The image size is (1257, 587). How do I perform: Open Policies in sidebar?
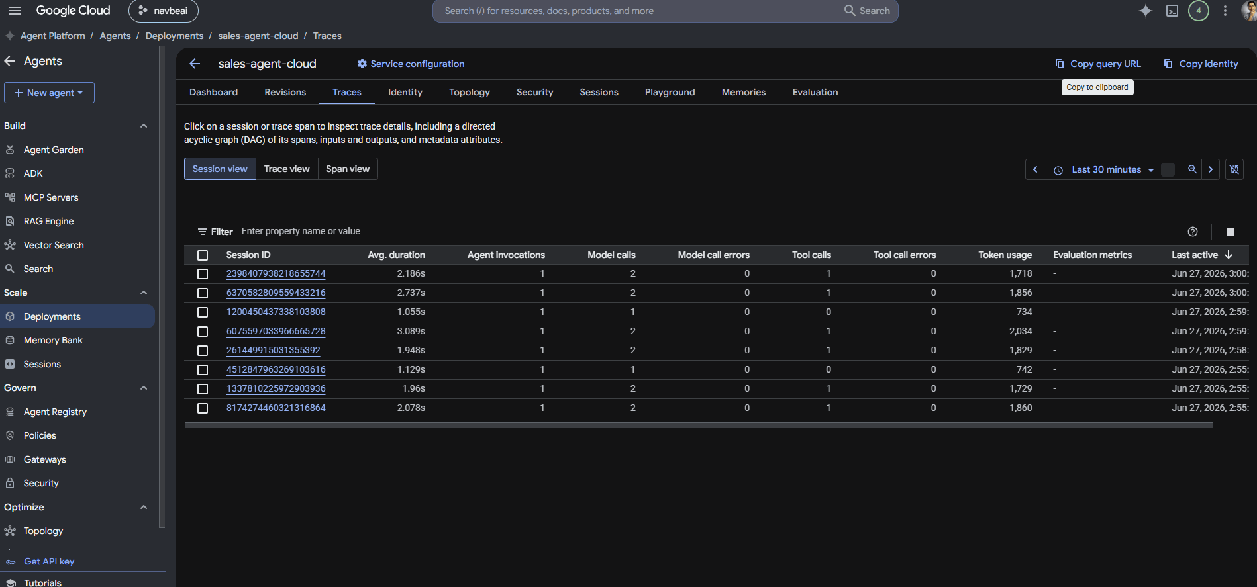pyautogui.click(x=40, y=435)
